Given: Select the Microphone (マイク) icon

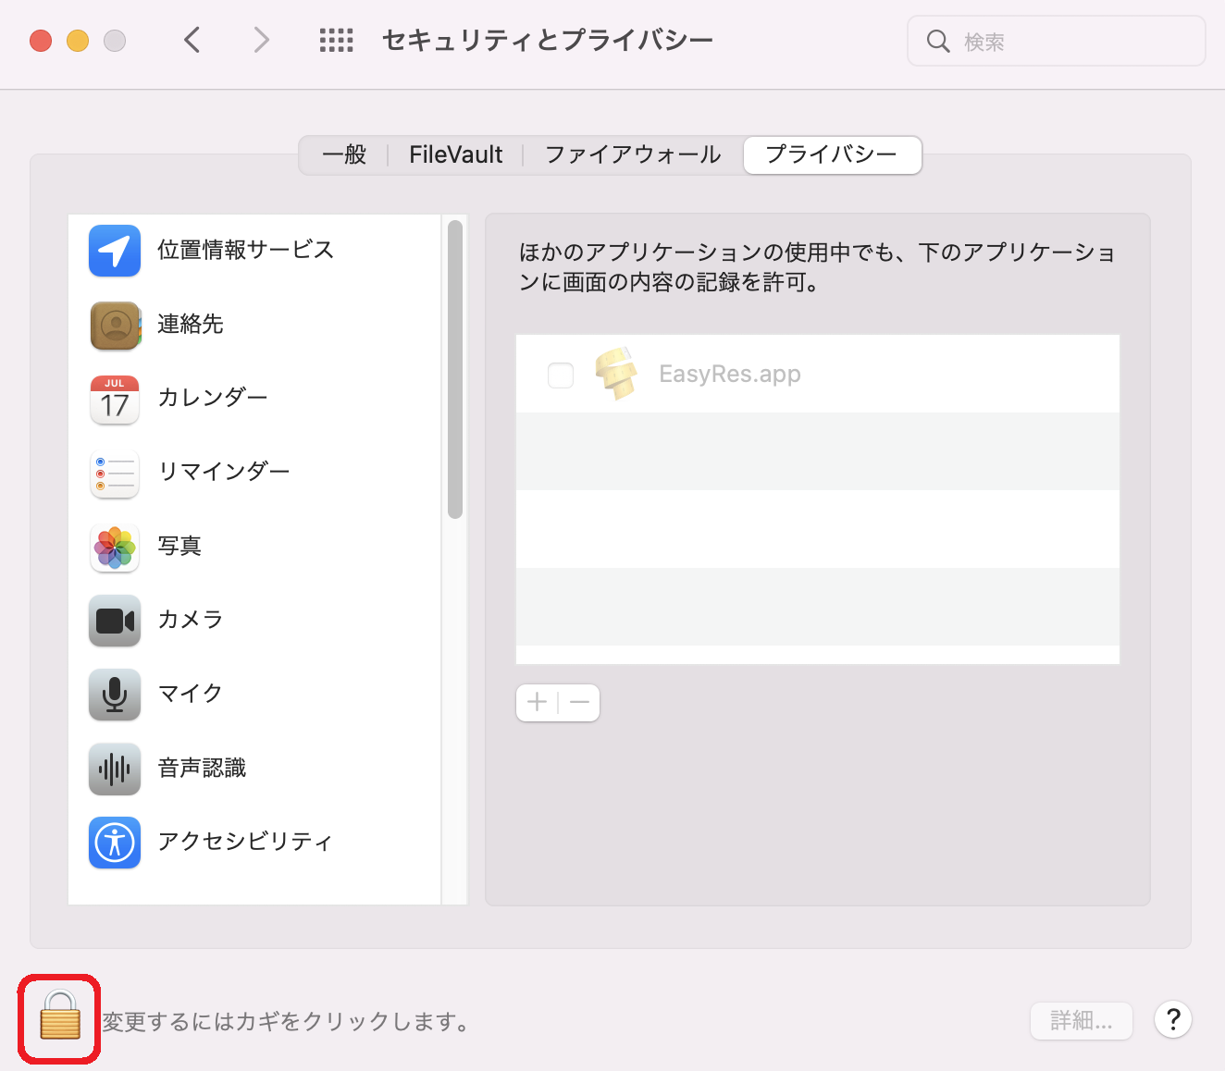Looking at the screenshot, I should pyautogui.click(x=115, y=695).
